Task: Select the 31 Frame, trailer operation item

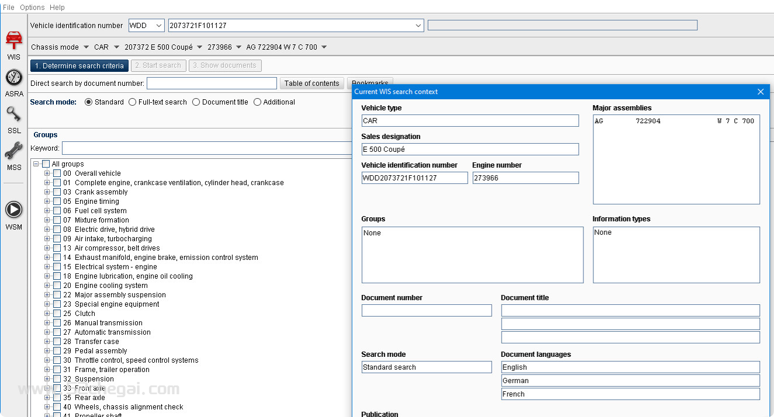Action: (x=106, y=370)
